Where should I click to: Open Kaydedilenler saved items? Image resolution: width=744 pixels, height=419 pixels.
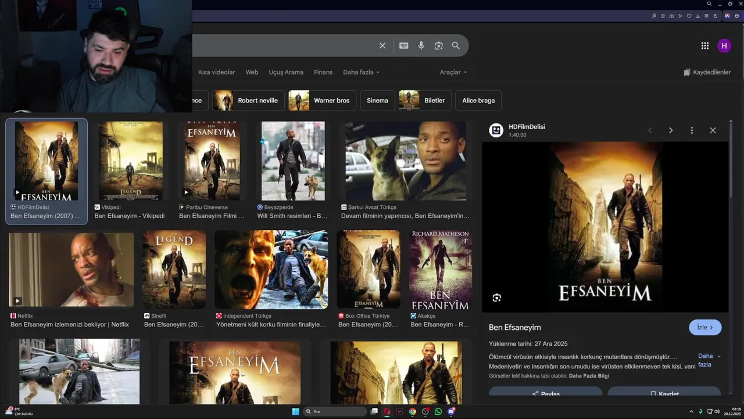[x=707, y=72]
